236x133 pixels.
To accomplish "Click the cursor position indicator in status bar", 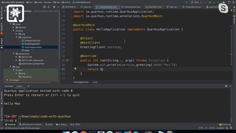I will pyautogui.click(x=201, y=128).
